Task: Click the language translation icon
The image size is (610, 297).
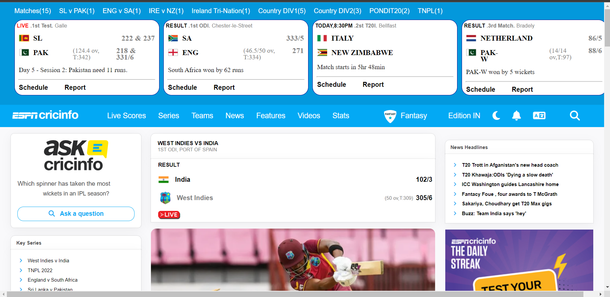Action: tap(539, 116)
